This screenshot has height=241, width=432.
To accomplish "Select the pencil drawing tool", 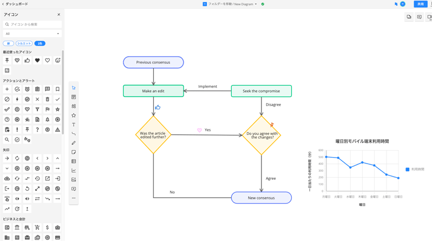I will coord(74,143).
